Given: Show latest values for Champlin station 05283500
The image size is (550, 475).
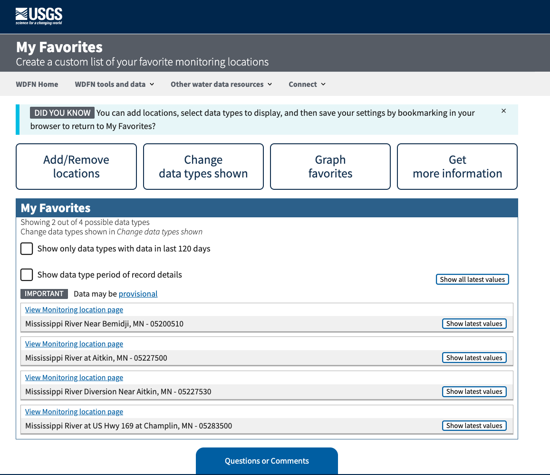Looking at the screenshot, I should coord(474,425).
